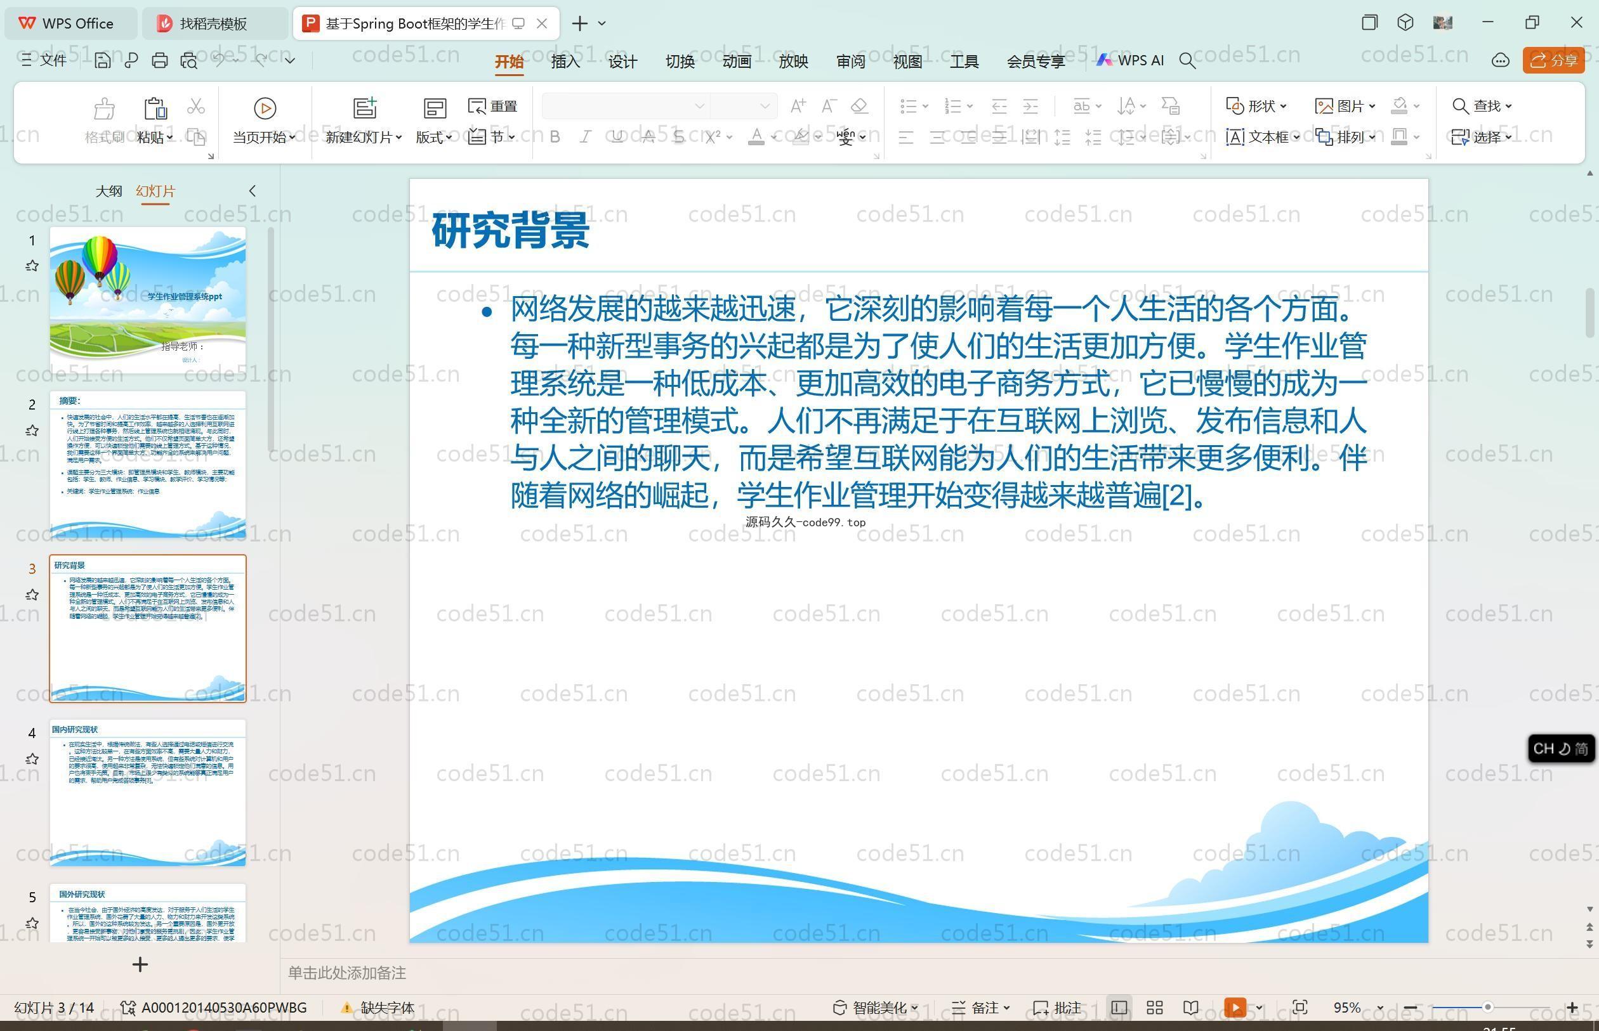Decrease font size with A- icon

pos(829,105)
